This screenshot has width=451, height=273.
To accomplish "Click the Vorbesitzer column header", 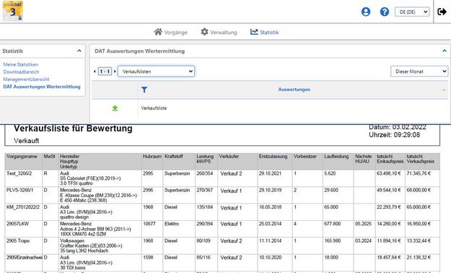I will 305,157.
